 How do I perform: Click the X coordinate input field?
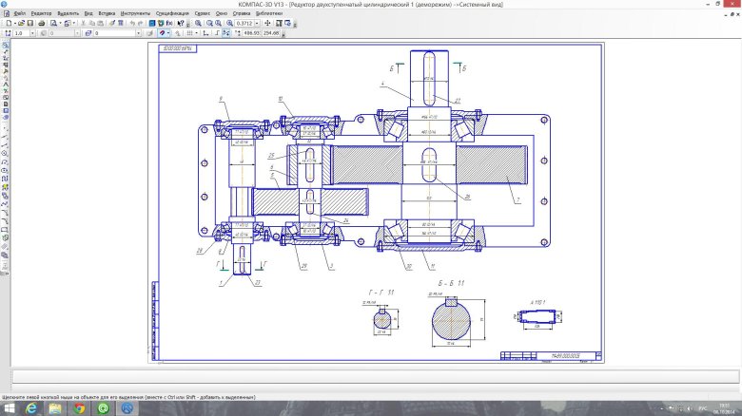251,33
